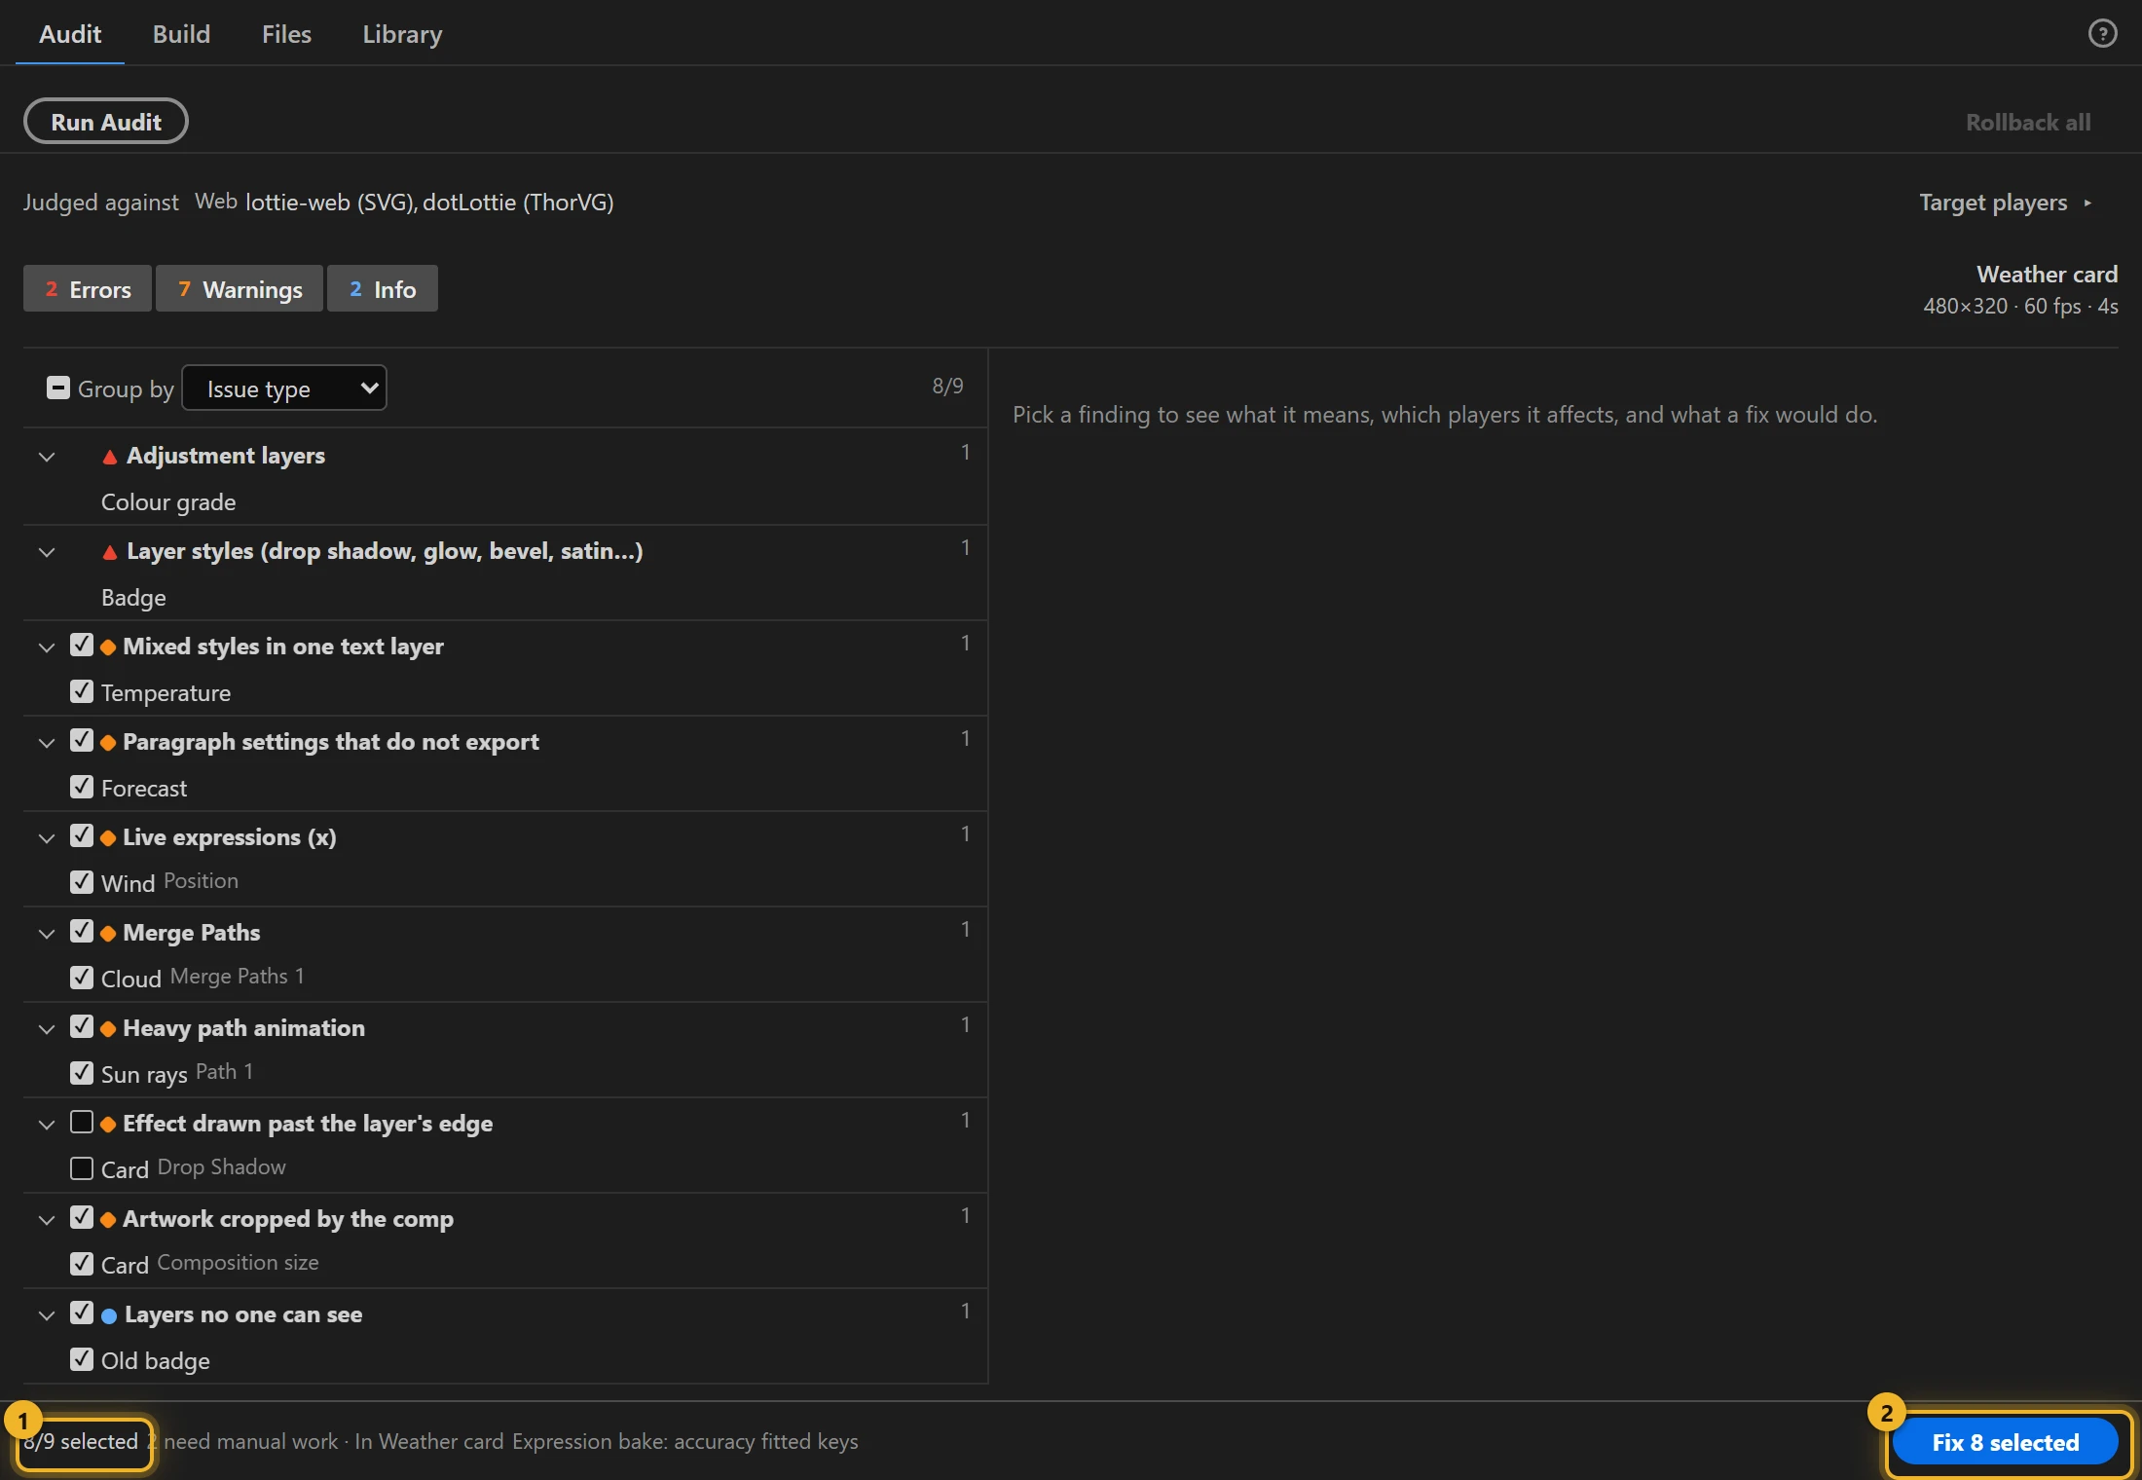Collapse the Paragraph settings group chevron

tap(47, 743)
